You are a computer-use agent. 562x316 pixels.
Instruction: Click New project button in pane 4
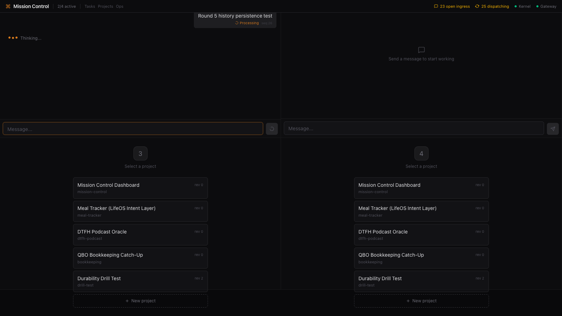coord(421,301)
